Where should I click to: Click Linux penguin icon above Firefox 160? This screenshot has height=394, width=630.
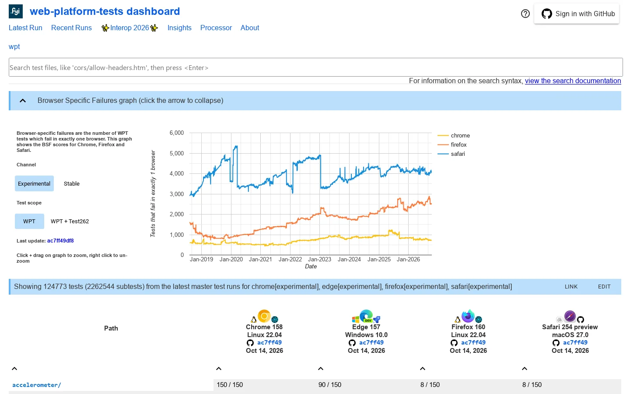tap(458, 320)
